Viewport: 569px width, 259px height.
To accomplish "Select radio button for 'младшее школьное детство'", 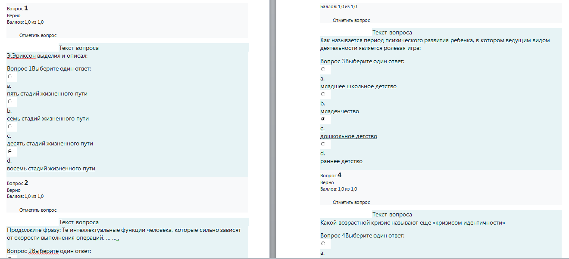I will coord(323,69).
